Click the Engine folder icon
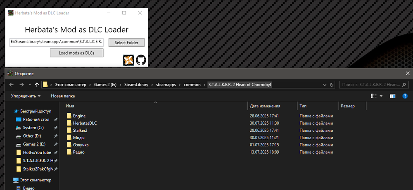The image size is (413, 190). pyautogui.click(x=69, y=116)
